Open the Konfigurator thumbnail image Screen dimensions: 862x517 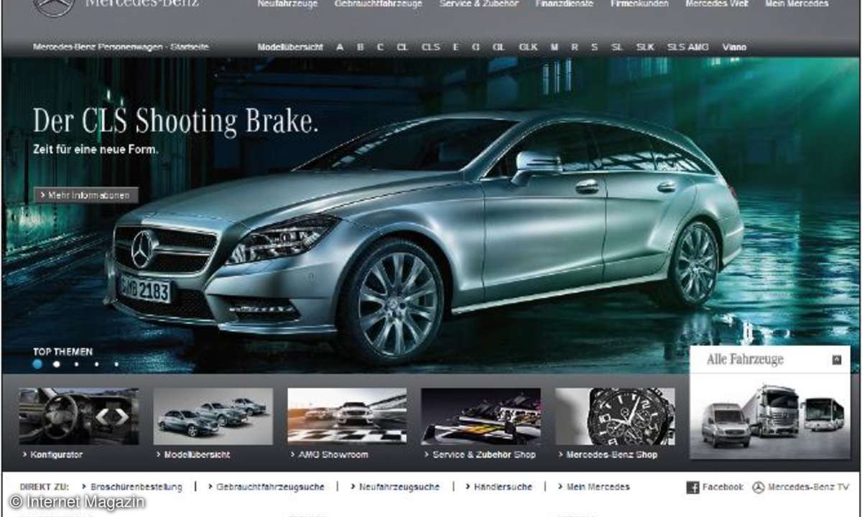coord(79,416)
